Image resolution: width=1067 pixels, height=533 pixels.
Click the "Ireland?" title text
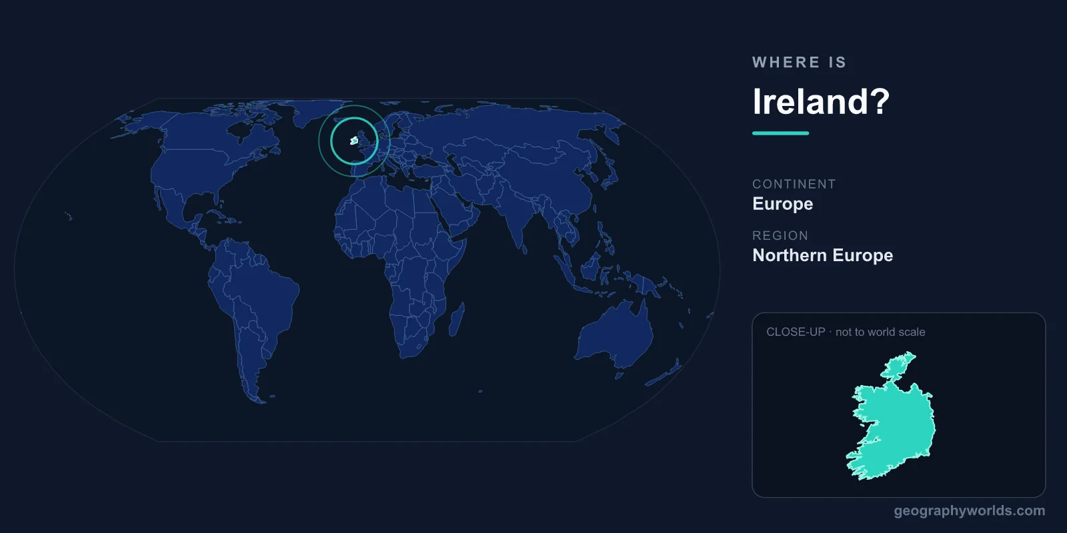[821, 101]
